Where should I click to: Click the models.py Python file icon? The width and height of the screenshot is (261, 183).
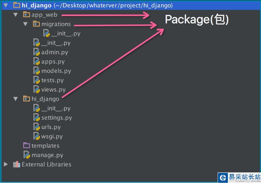click(x=36, y=71)
